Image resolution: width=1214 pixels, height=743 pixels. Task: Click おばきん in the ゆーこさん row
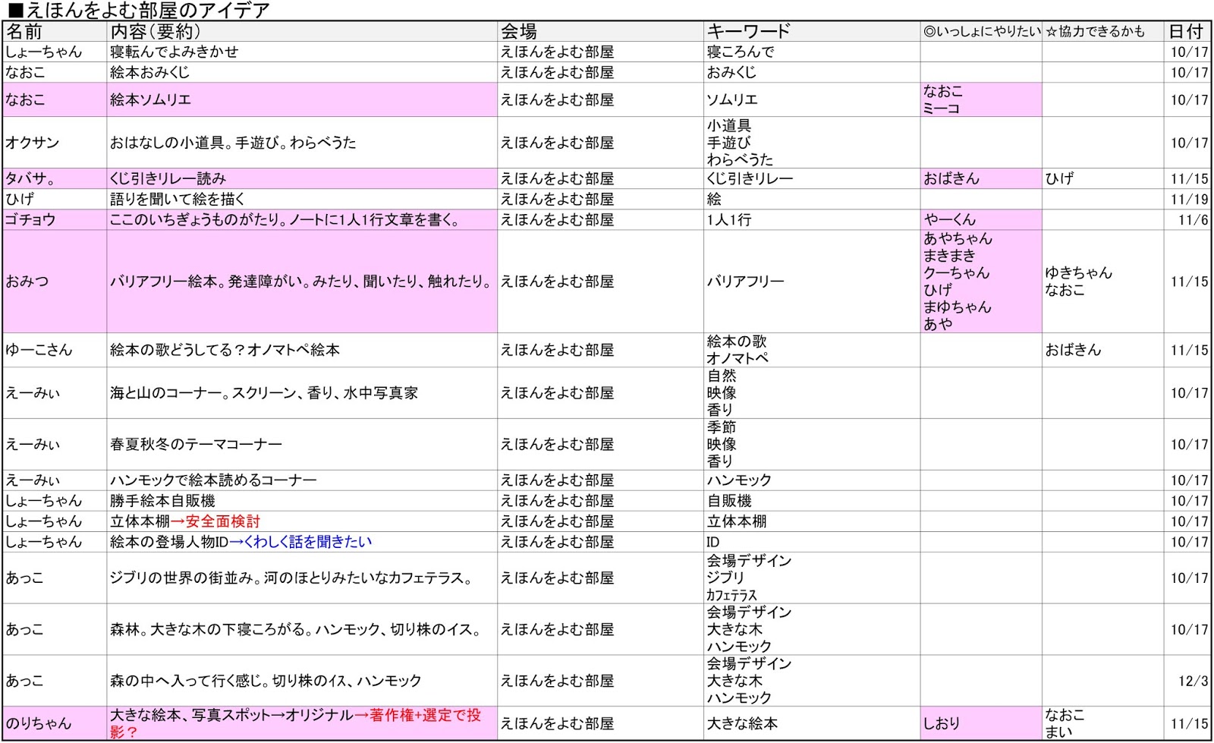pos(1102,350)
